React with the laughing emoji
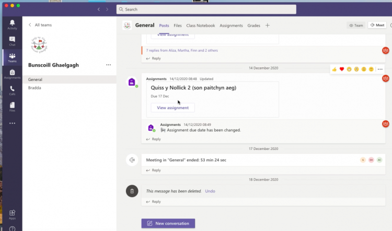 click(x=349, y=70)
